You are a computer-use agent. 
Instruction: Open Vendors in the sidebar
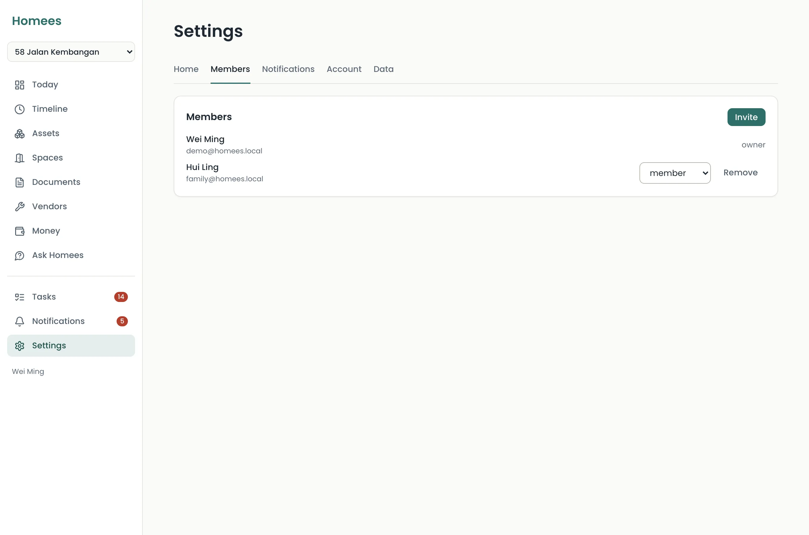point(49,207)
